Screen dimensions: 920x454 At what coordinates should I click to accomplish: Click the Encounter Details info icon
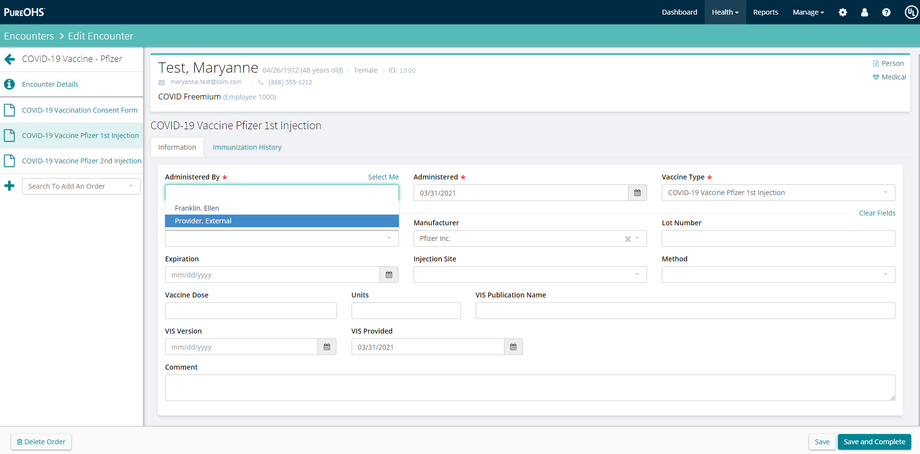point(9,84)
